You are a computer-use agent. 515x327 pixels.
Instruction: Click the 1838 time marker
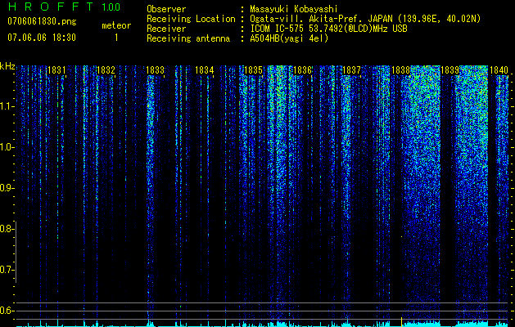(x=400, y=70)
